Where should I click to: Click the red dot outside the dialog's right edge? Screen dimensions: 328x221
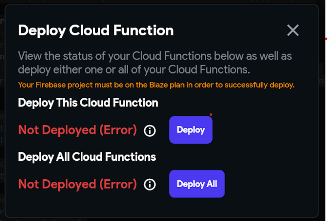click(x=326, y=39)
